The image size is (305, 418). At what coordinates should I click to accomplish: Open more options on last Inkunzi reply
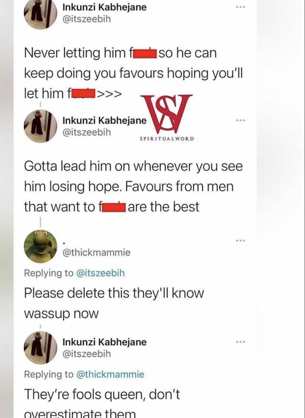click(241, 342)
